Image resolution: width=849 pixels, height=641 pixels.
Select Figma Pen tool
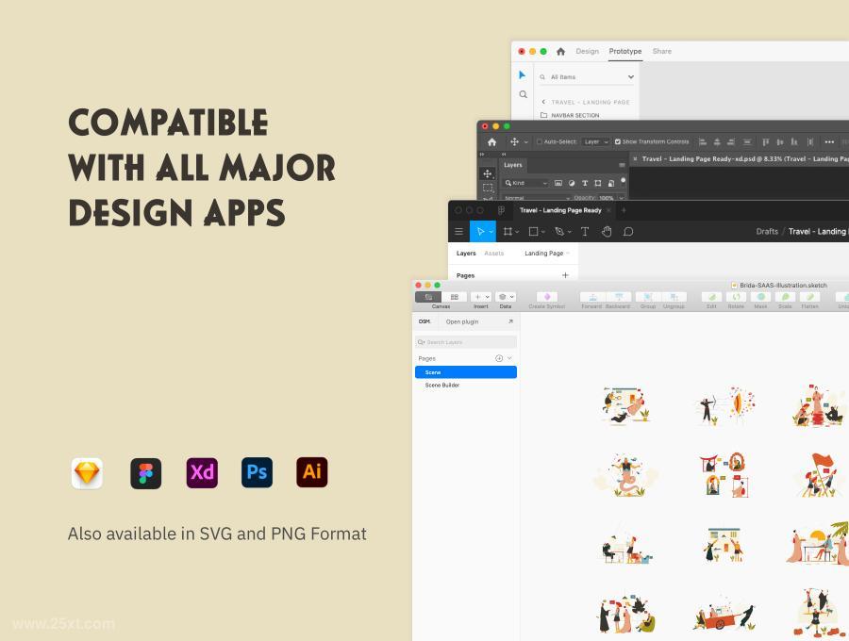click(559, 232)
